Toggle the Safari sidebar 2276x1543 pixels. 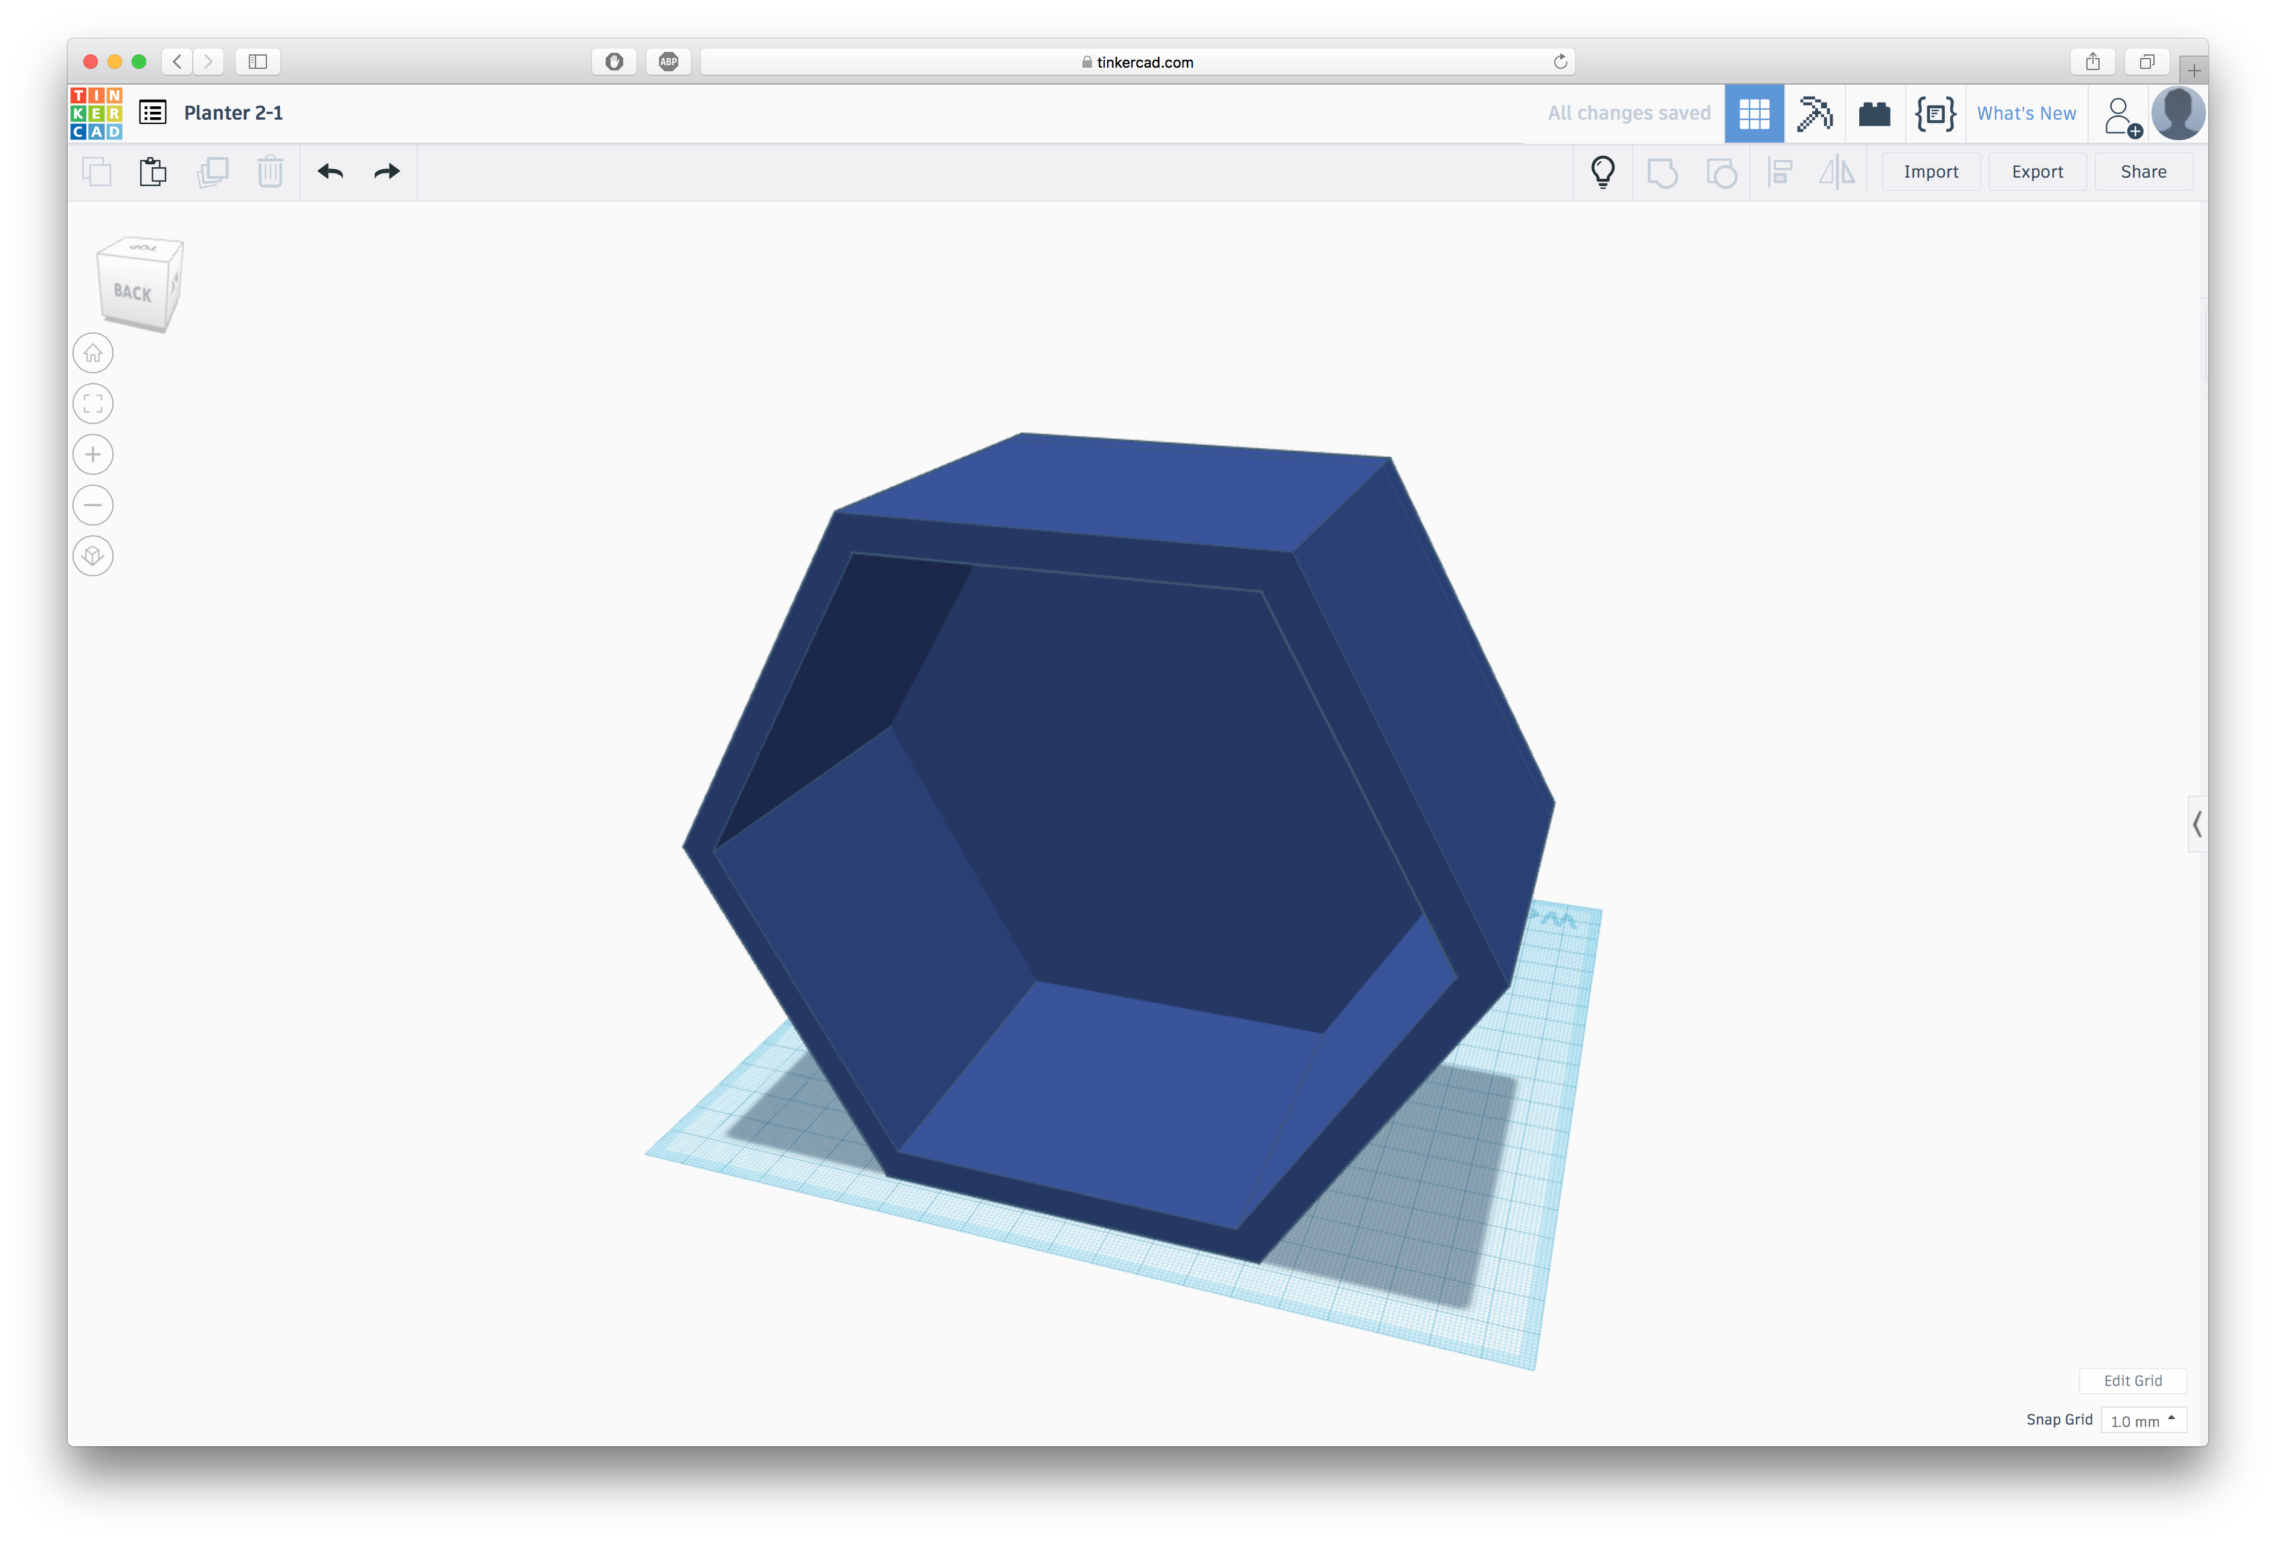(x=257, y=62)
